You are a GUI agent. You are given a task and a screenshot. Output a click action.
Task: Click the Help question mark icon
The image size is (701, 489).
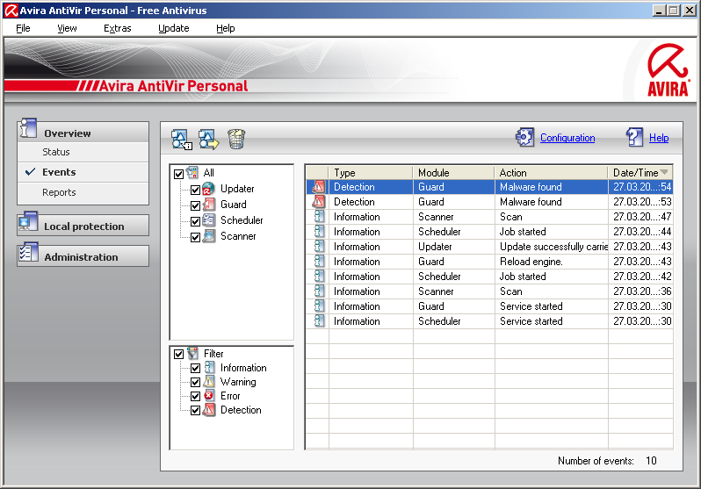tap(635, 137)
